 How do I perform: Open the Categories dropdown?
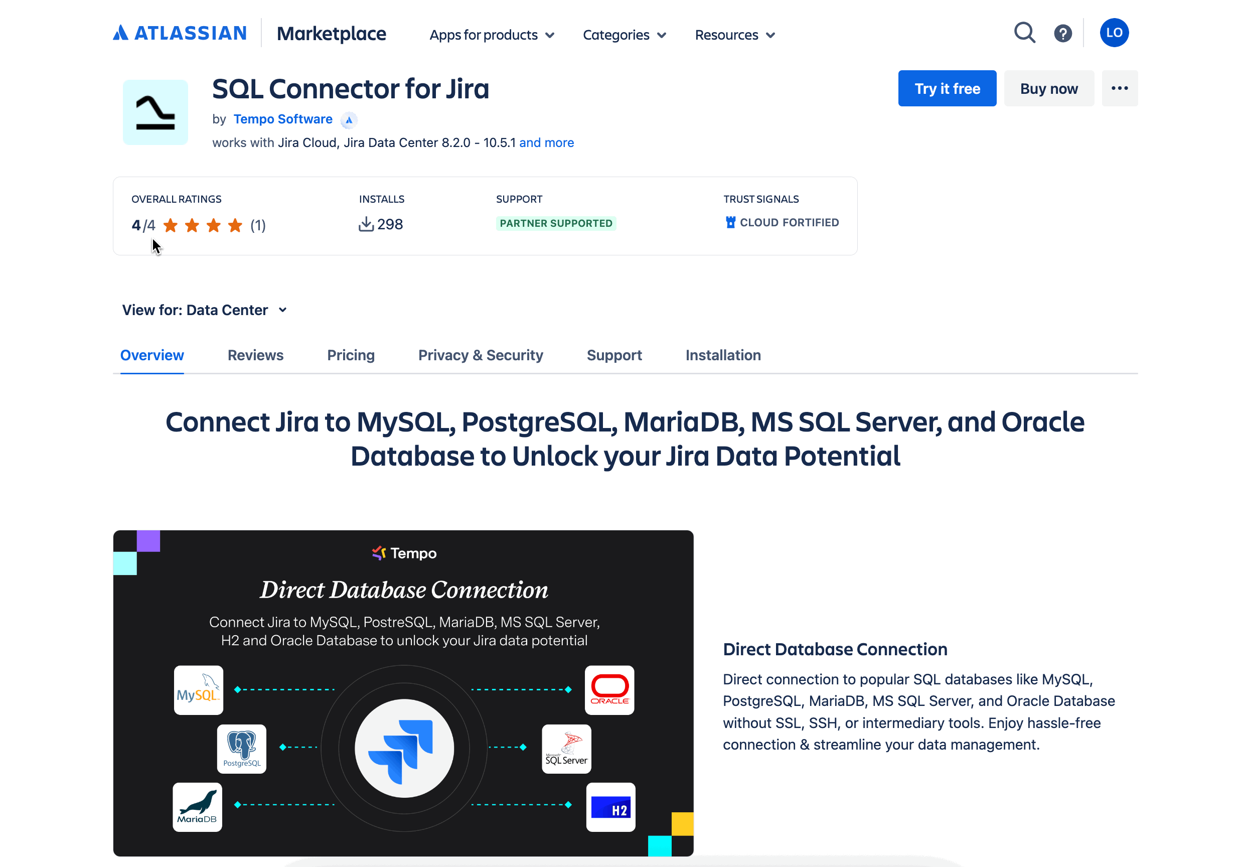coord(624,35)
